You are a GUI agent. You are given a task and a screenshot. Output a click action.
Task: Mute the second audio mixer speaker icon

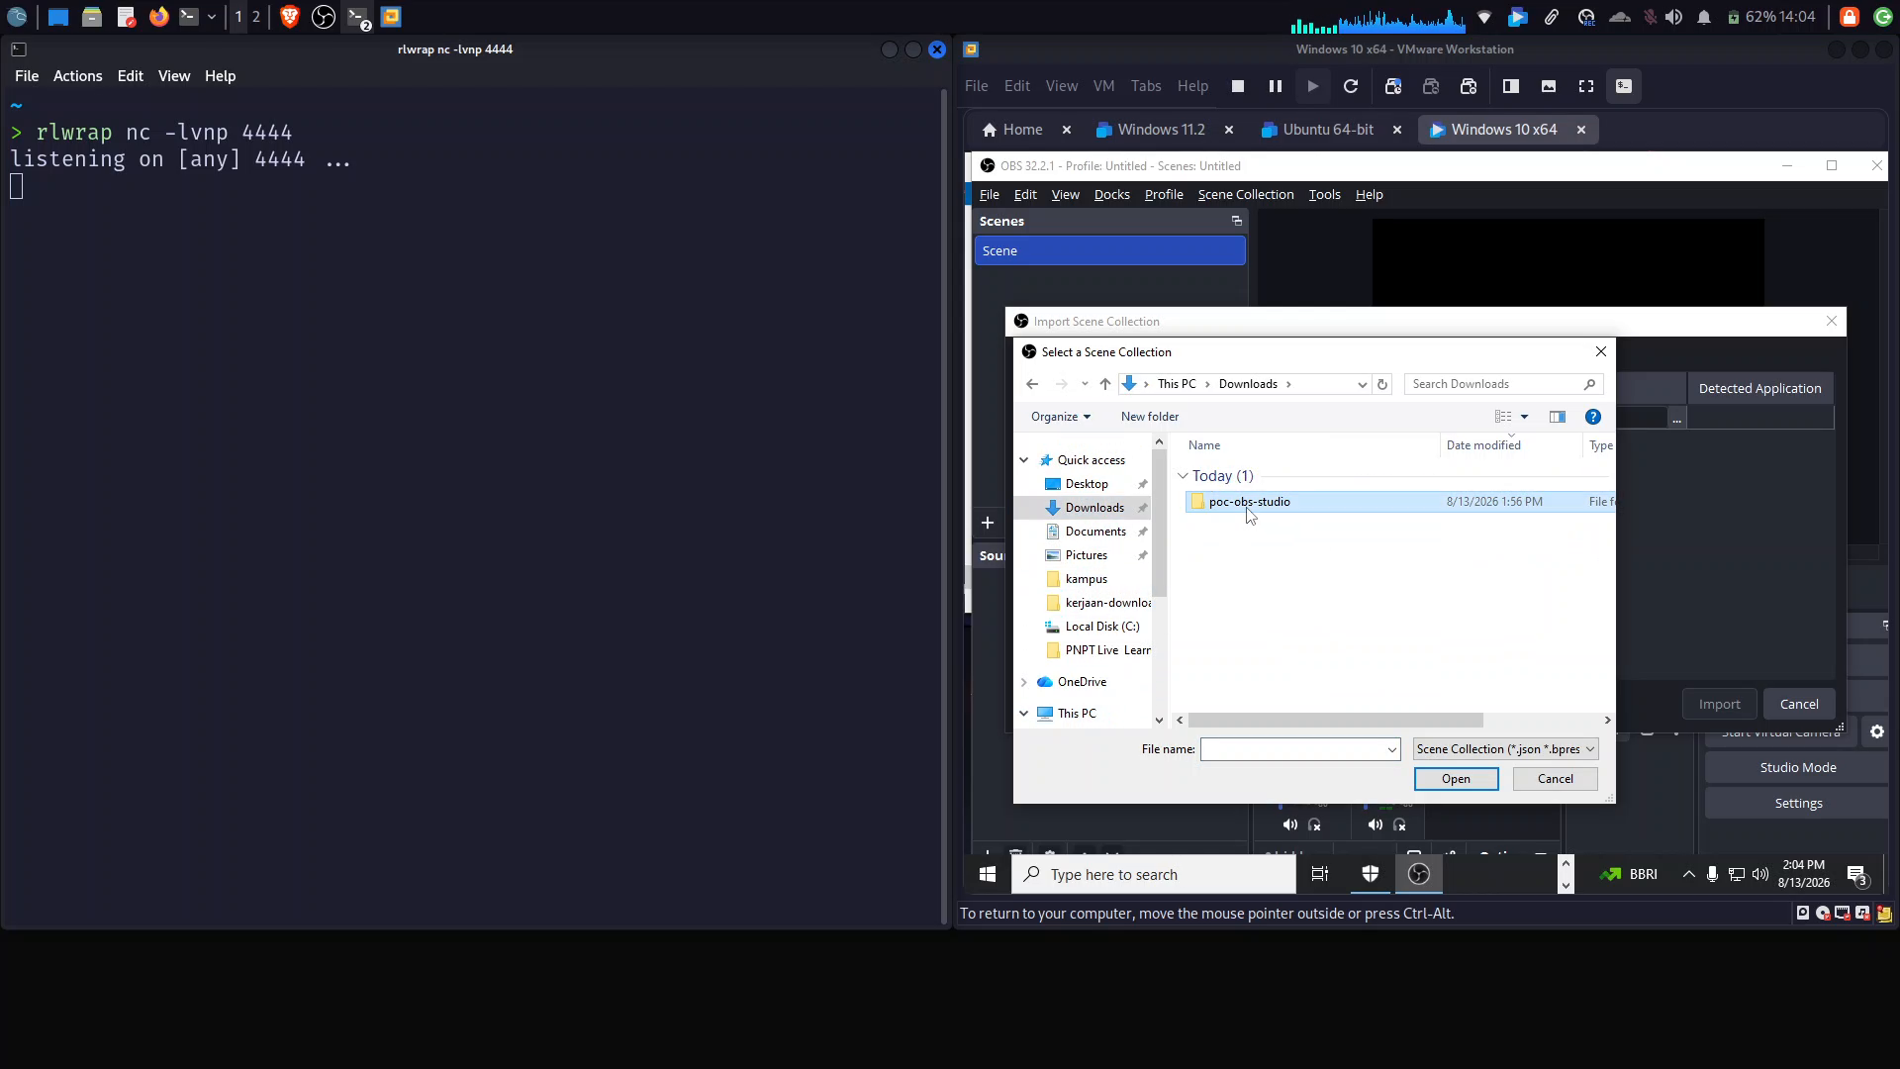coord(1375,825)
